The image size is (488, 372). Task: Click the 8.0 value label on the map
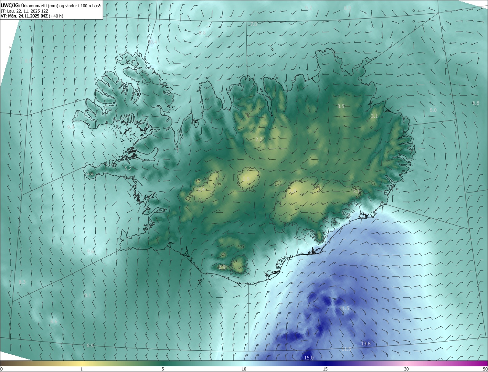433,110
